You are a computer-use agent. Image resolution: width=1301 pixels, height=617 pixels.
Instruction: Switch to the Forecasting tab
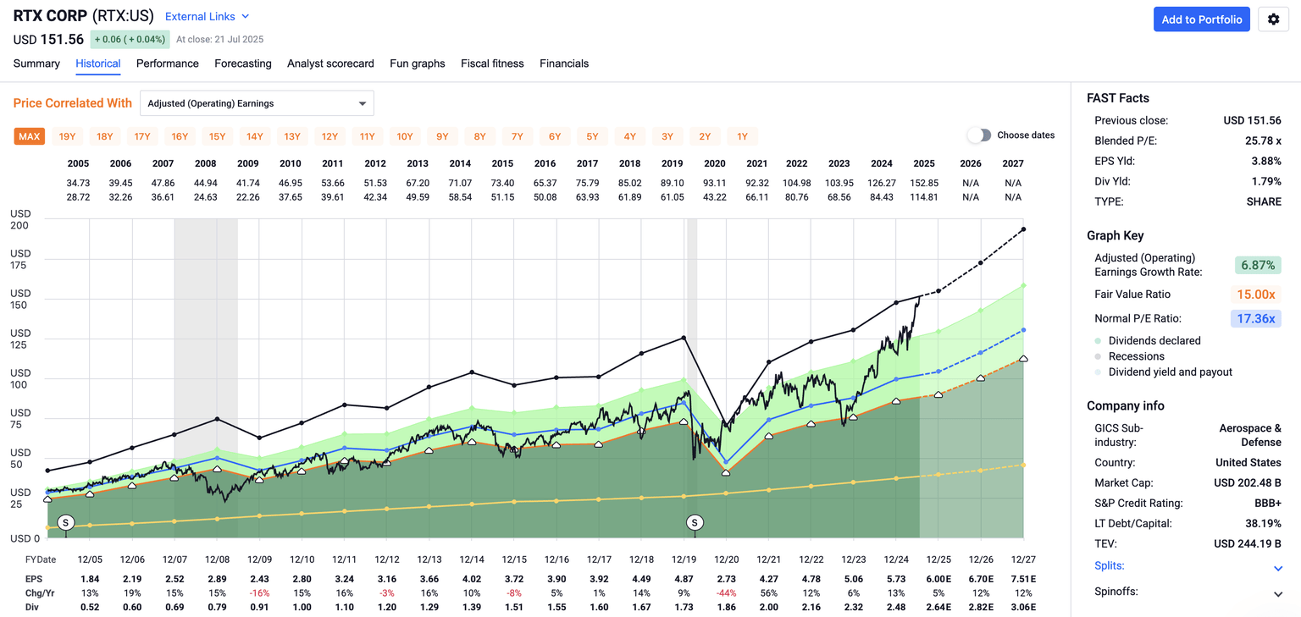[243, 63]
